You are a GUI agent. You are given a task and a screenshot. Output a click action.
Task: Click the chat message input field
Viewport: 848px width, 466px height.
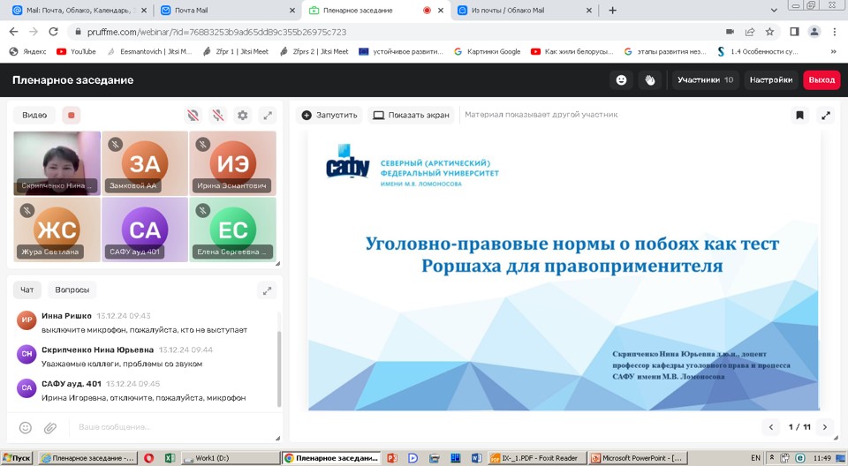click(168, 427)
